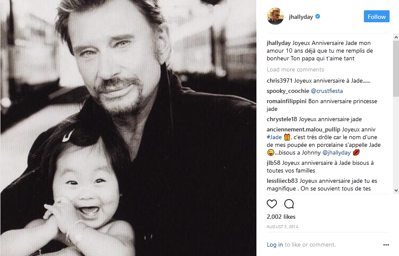399x256 pixels.
Task: Click the comments scrollbar down arrow
Action: coord(396,191)
